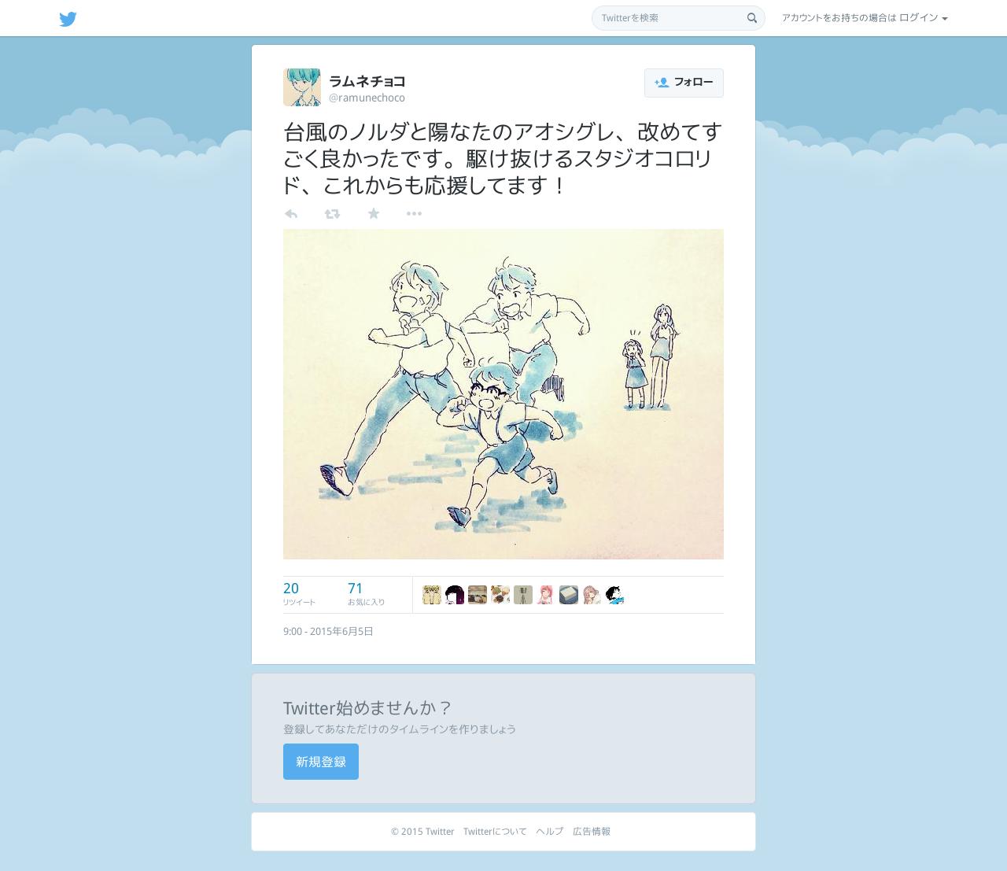This screenshot has height=871, width=1007.
Task: Focus the Twitterを検索 search field
Action: pos(678,18)
